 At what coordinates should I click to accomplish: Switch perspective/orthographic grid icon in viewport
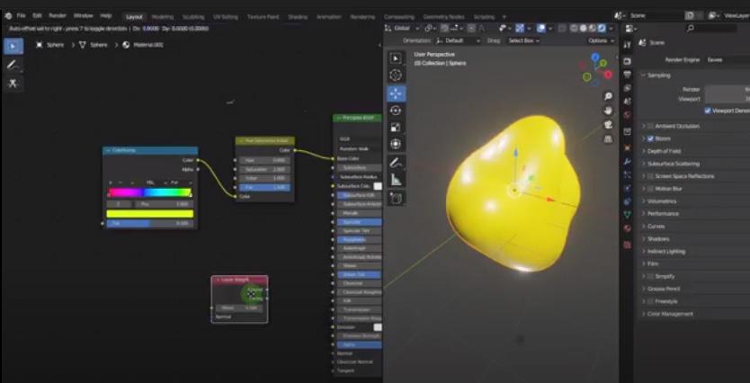point(608,139)
